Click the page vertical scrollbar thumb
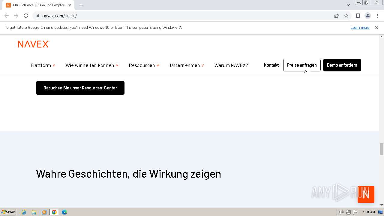The width and height of the screenshot is (384, 216). (x=382, y=149)
